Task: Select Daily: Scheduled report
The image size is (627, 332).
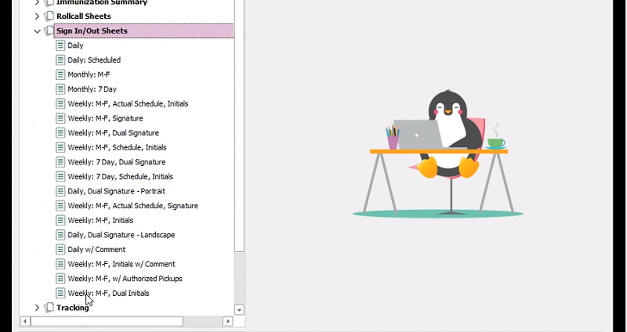Action: click(93, 60)
